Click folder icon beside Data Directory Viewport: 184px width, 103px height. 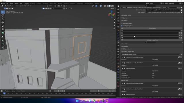click(x=181, y=12)
